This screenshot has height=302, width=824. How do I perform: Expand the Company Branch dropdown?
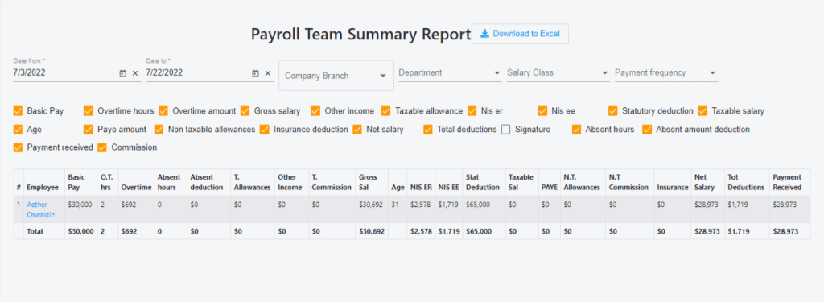[x=336, y=76]
